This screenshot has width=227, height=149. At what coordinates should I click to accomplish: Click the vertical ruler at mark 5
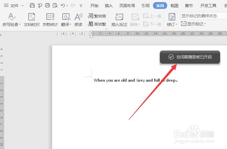pyautogui.click(x=2, y=111)
